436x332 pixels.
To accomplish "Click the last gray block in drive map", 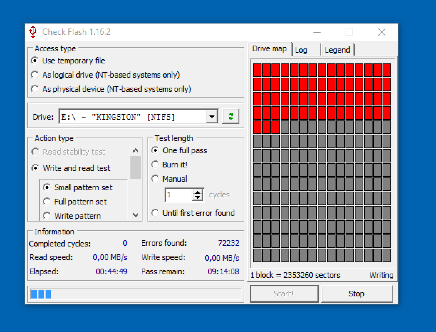I will tap(386, 255).
